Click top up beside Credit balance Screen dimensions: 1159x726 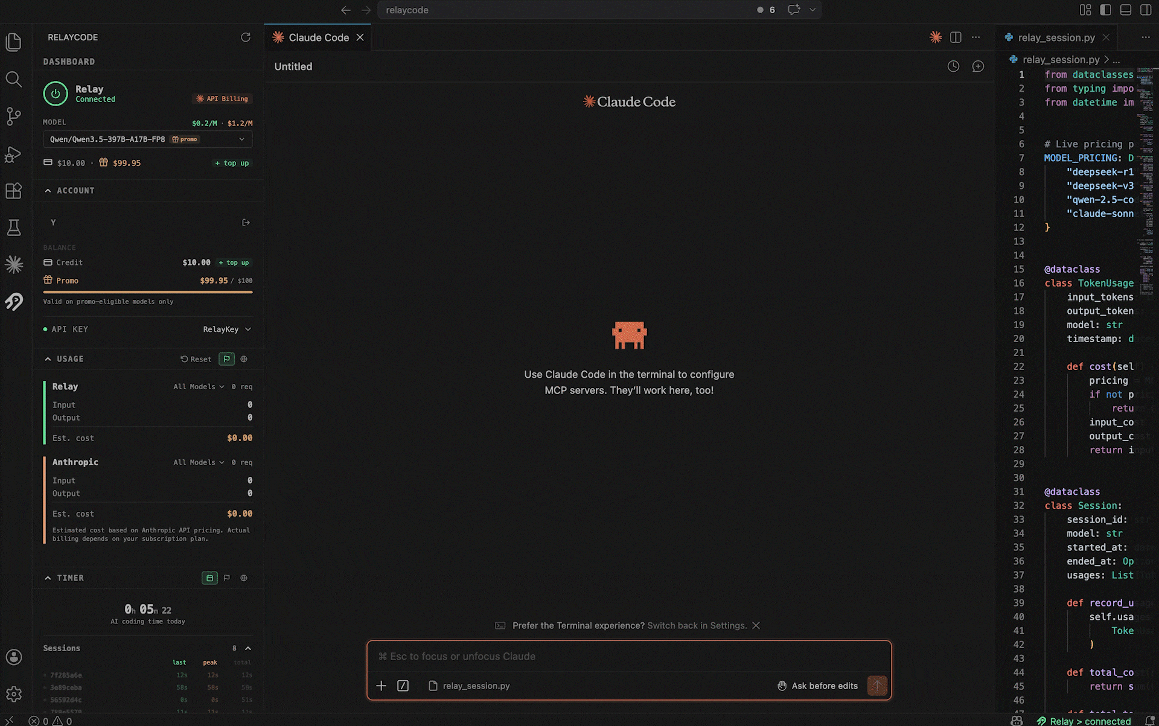pos(234,263)
